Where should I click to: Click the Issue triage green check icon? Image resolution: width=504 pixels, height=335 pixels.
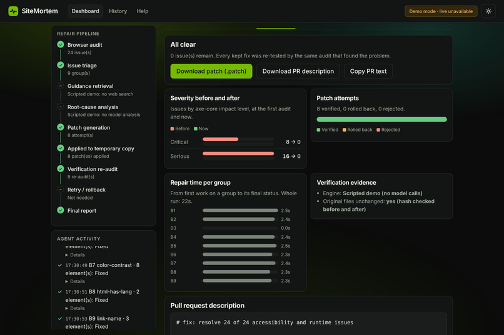click(x=61, y=65)
